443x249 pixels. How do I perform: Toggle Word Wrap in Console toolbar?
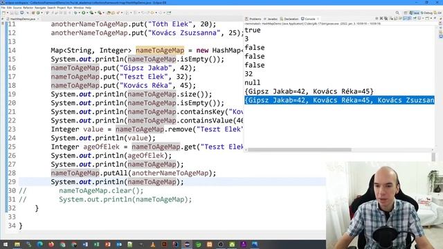[x=400, y=18]
